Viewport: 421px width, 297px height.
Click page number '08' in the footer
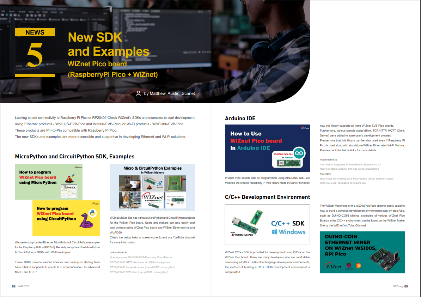tap(14, 286)
